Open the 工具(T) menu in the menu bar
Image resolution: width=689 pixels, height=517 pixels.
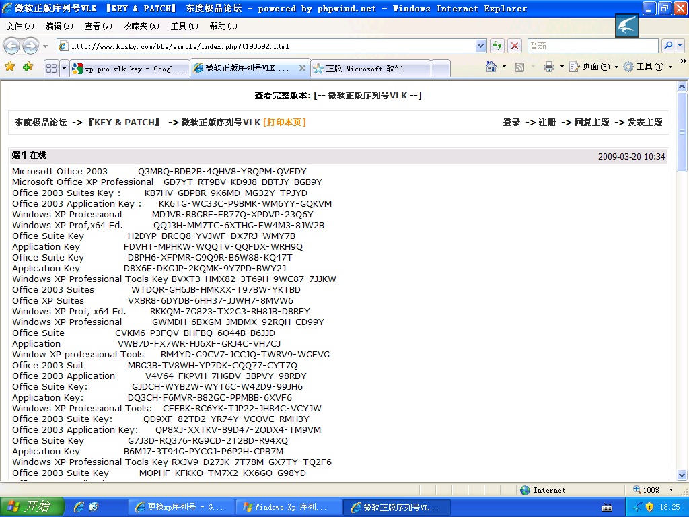coord(184,26)
